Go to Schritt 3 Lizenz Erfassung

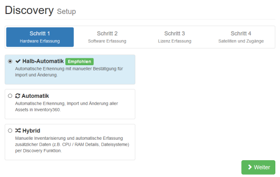point(175,37)
